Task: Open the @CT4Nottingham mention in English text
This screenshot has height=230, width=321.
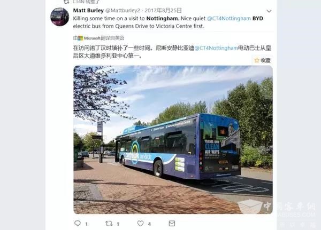Action: [229, 18]
